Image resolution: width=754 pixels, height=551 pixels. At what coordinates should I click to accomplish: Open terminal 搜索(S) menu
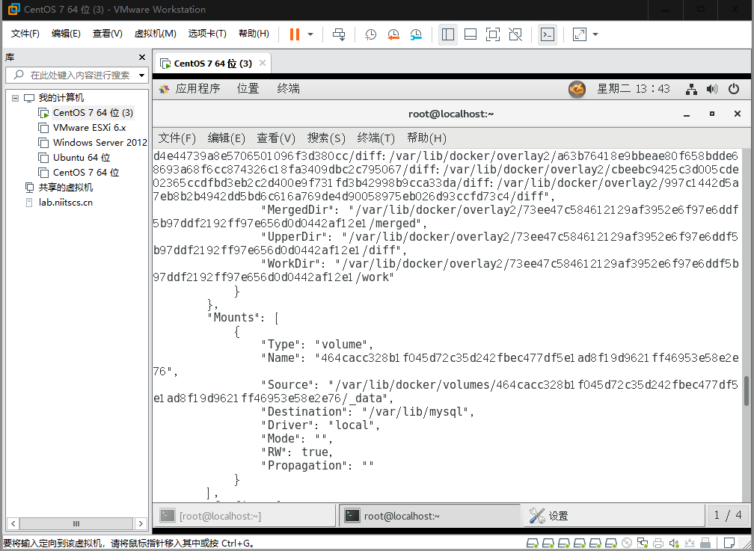[326, 138]
